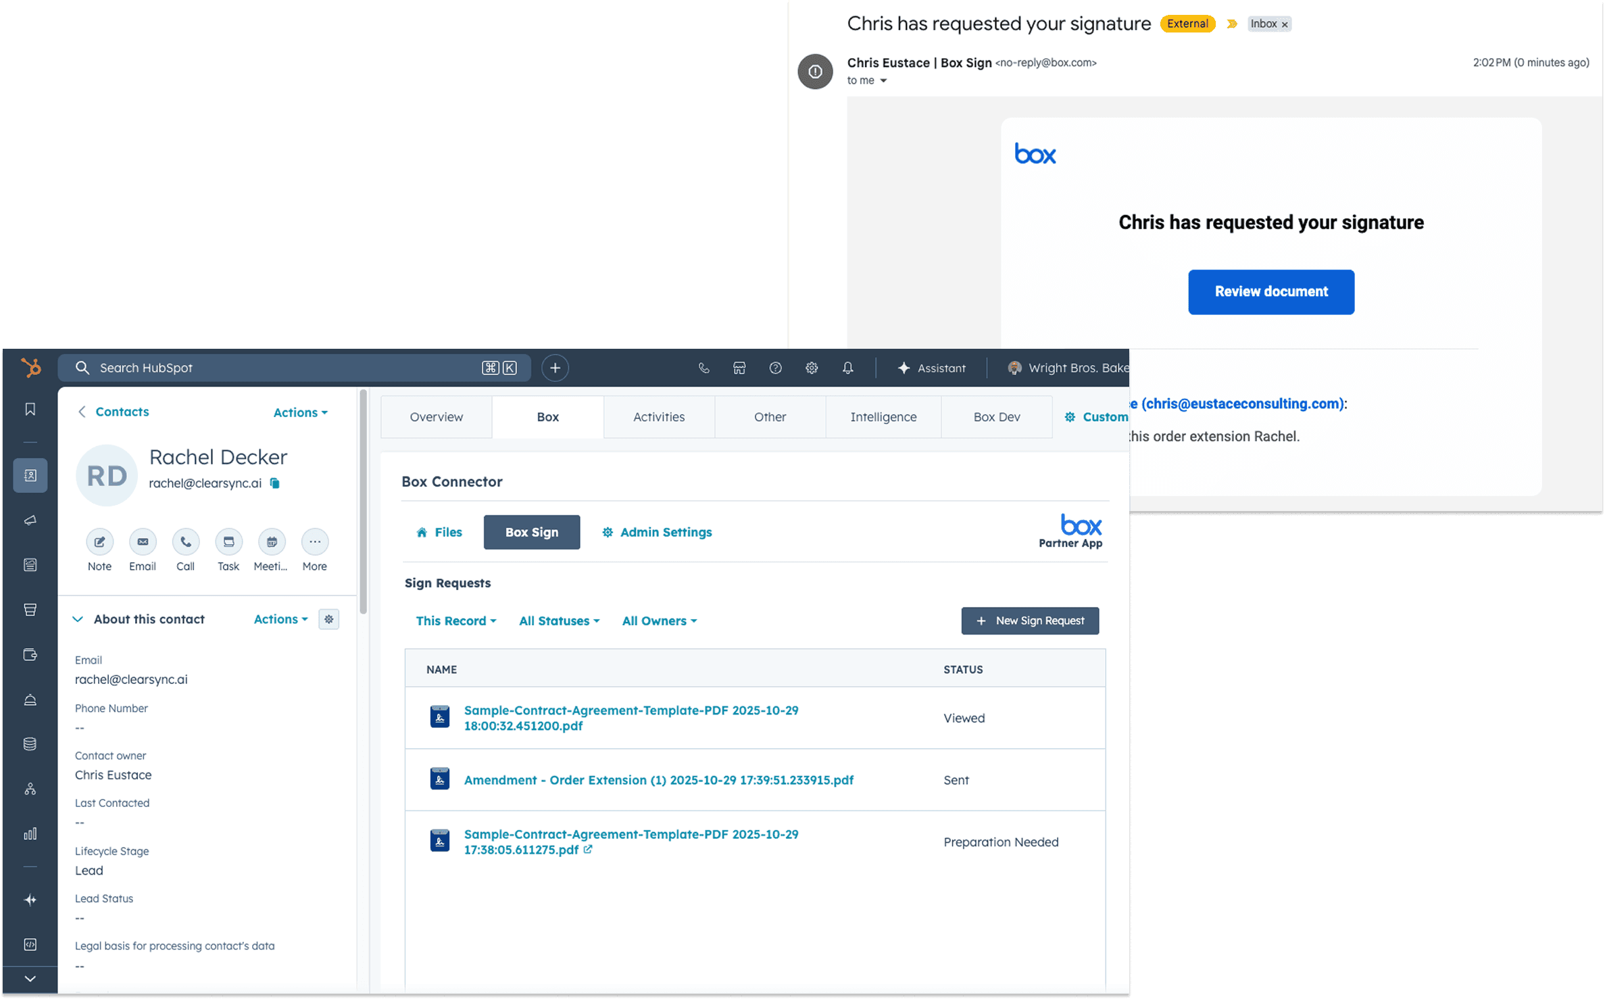Open the Marketplace icon in top bar
The width and height of the screenshot is (1605, 999).
click(x=739, y=368)
